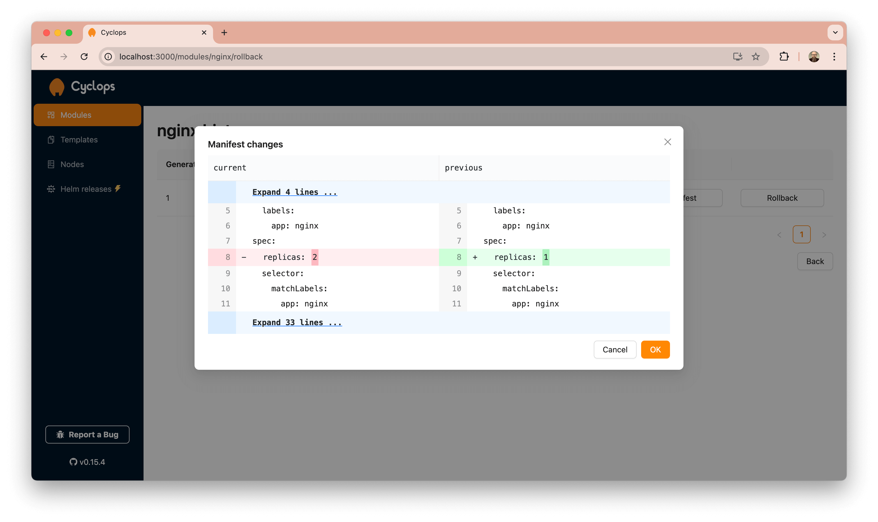Close the Manifest changes modal

click(668, 142)
